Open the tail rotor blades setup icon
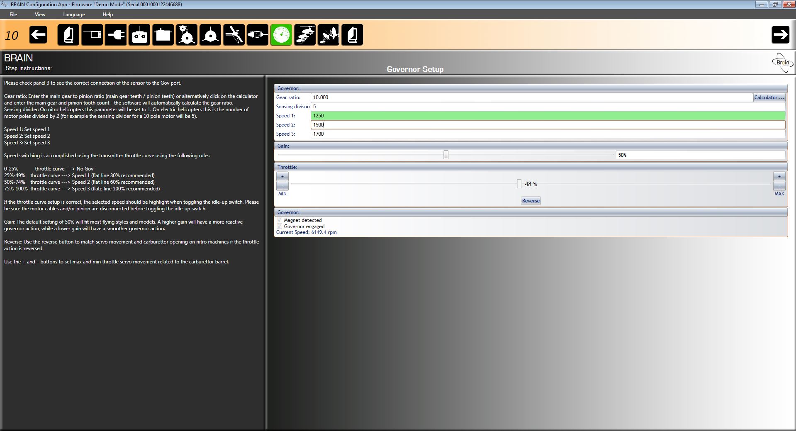796x431 pixels. click(234, 35)
